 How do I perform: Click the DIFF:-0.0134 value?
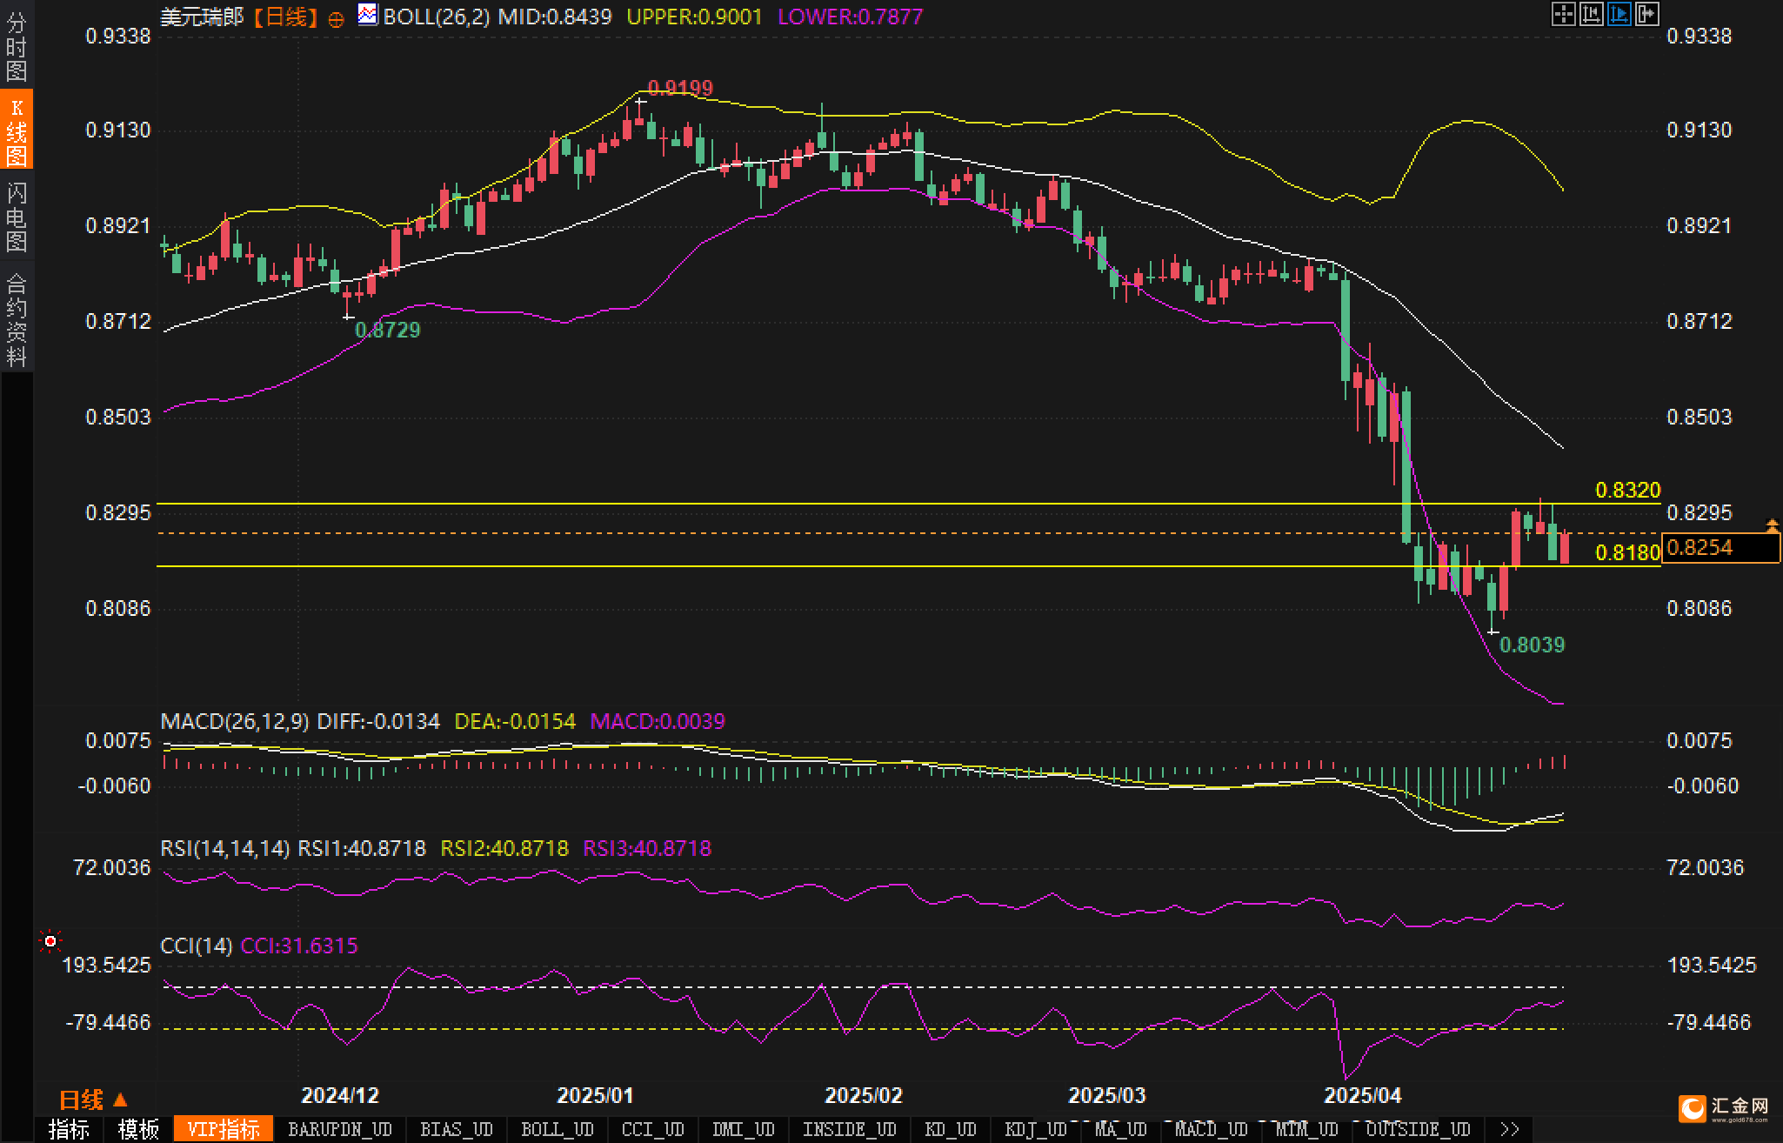378,721
